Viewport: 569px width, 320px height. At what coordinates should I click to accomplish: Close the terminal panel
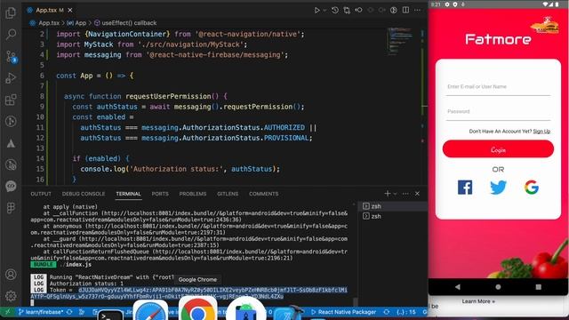click(417, 194)
